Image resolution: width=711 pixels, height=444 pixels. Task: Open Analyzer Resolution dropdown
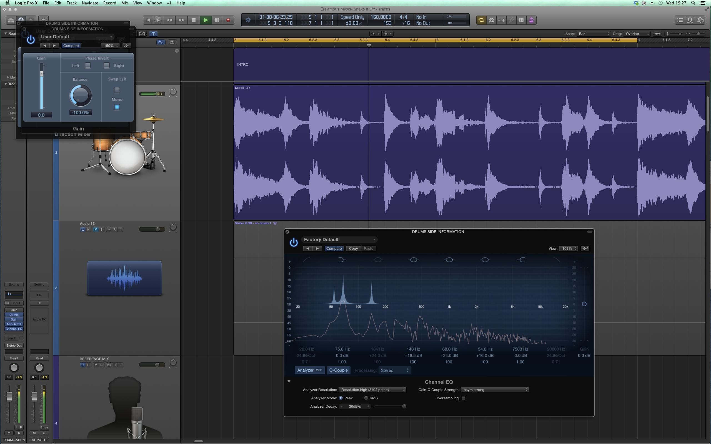pos(372,390)
